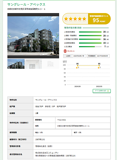117x160 pixels.
Task: Click the 地下：0階 cell
Action: click(x=91, y=133)
